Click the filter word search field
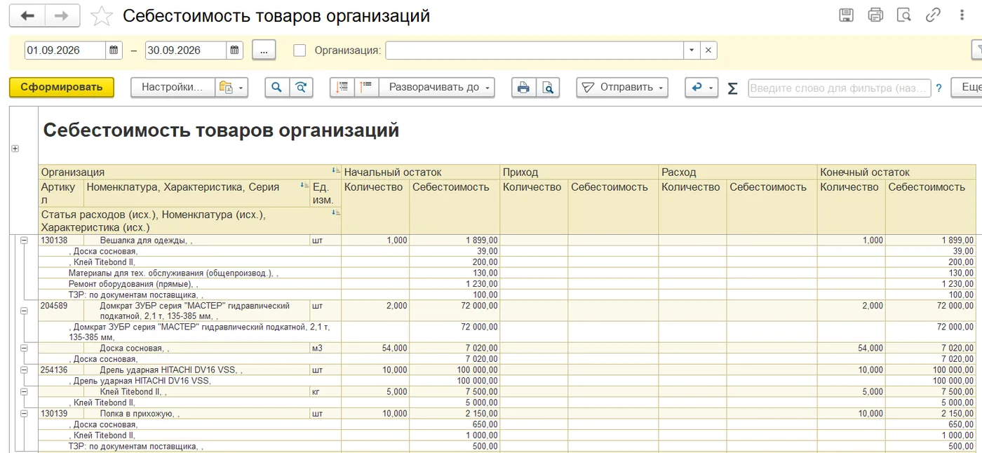The height and width of the screenshot is (453, 982). click(840, 88)
